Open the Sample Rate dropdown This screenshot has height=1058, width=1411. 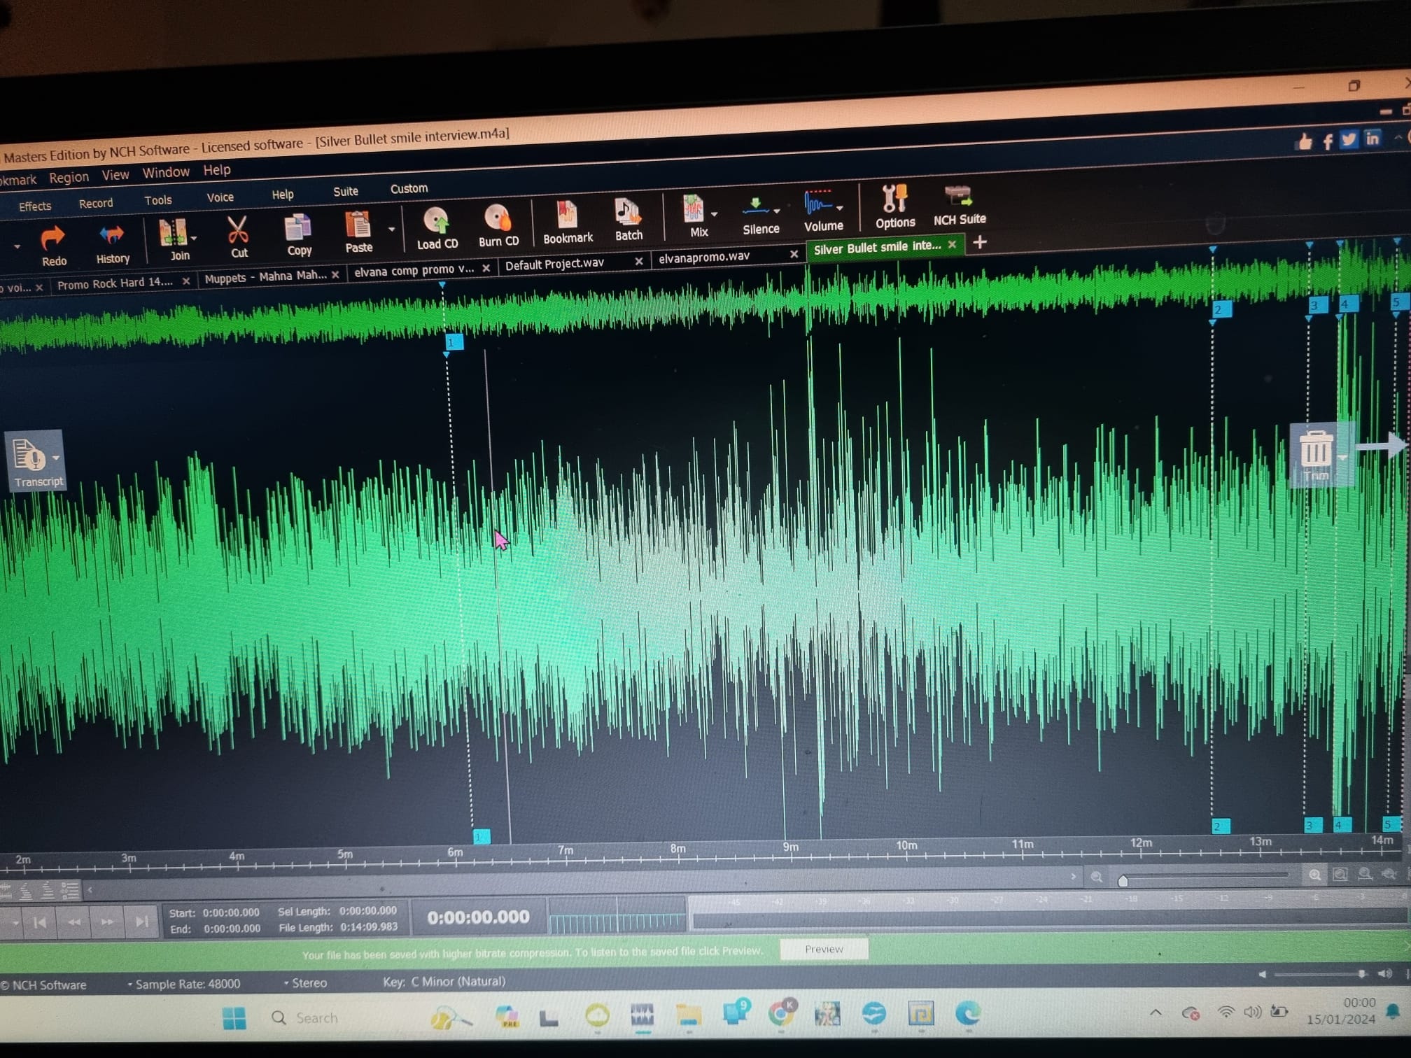(186, 984)
